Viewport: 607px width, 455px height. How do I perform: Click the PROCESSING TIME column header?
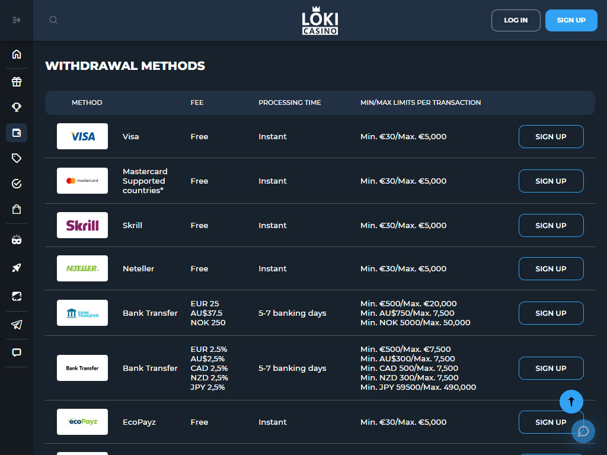click(289, 102)
